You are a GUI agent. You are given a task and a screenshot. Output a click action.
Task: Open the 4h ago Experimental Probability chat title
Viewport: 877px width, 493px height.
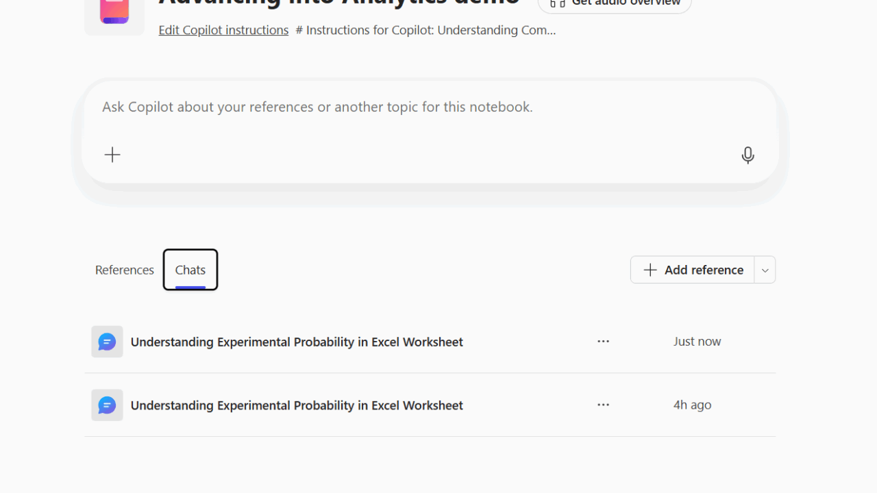coord(297,405)
